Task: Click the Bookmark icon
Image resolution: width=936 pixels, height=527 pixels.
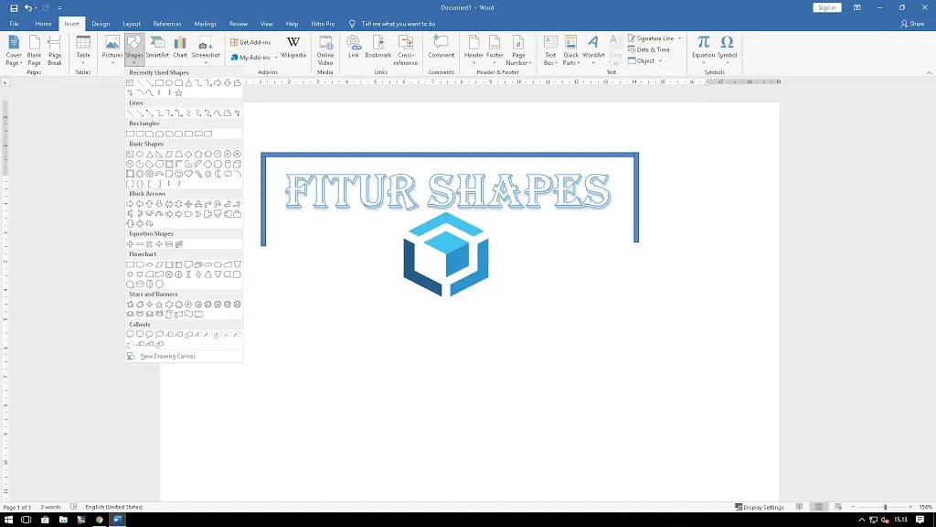Action: point(378,48)
